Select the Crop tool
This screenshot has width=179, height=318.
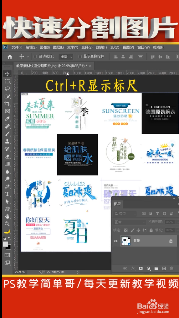tap(7, 104)
